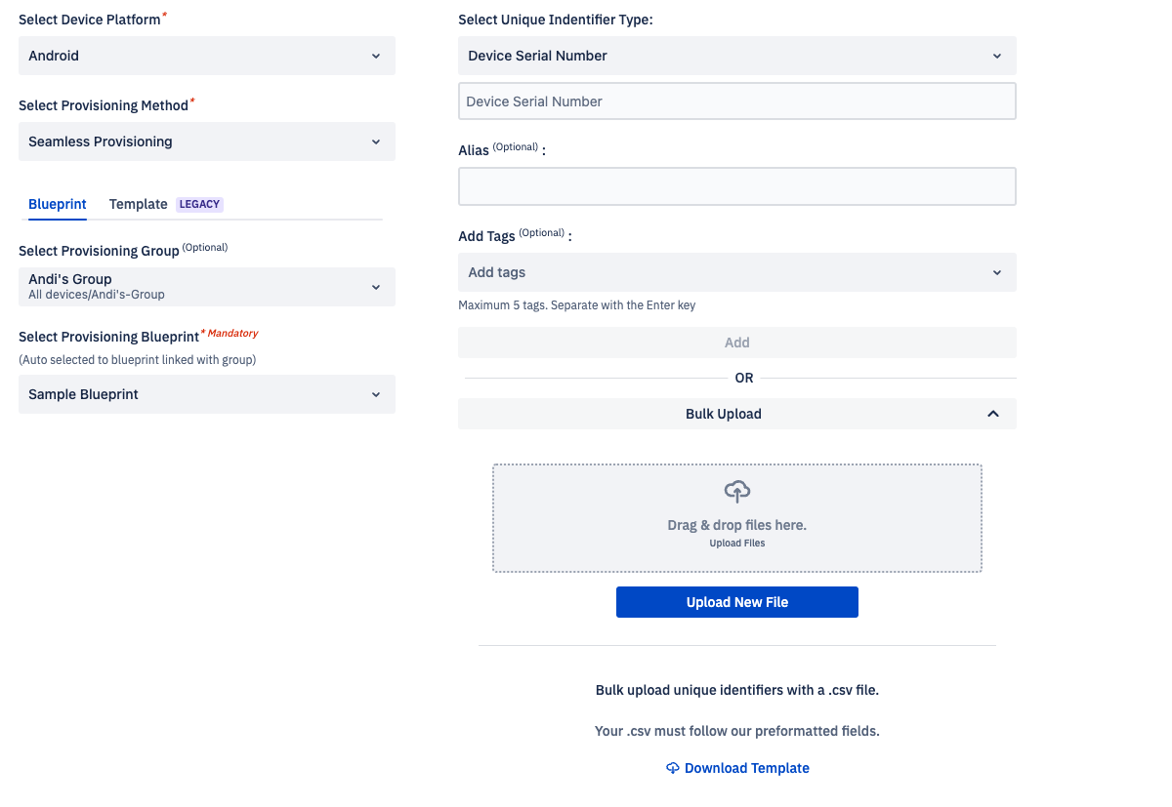Switch to the Template tab
Viewport: 1172px width, 807px height.
coord(139,204)
